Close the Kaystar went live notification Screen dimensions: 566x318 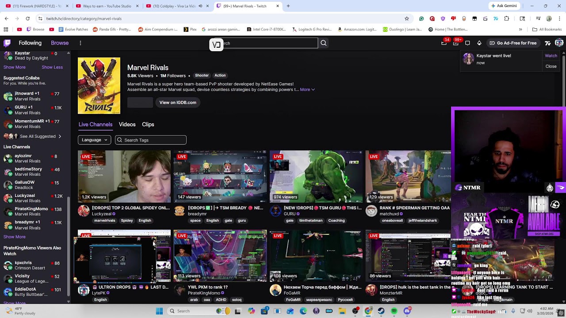pyautogui.click(x=551, y=66)
